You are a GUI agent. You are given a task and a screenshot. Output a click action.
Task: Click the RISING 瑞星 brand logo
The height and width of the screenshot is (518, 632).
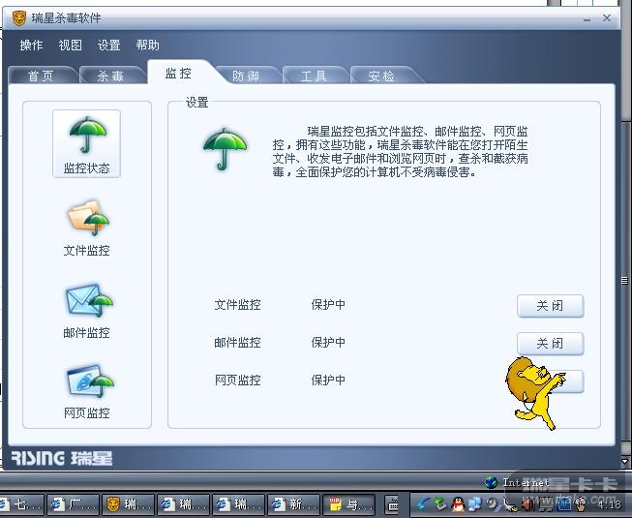[x=62, y=458]
